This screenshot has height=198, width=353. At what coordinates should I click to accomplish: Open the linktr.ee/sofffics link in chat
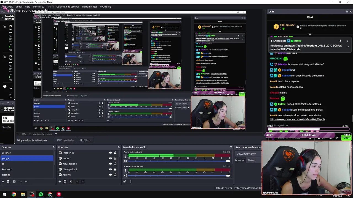coord(307,104)
